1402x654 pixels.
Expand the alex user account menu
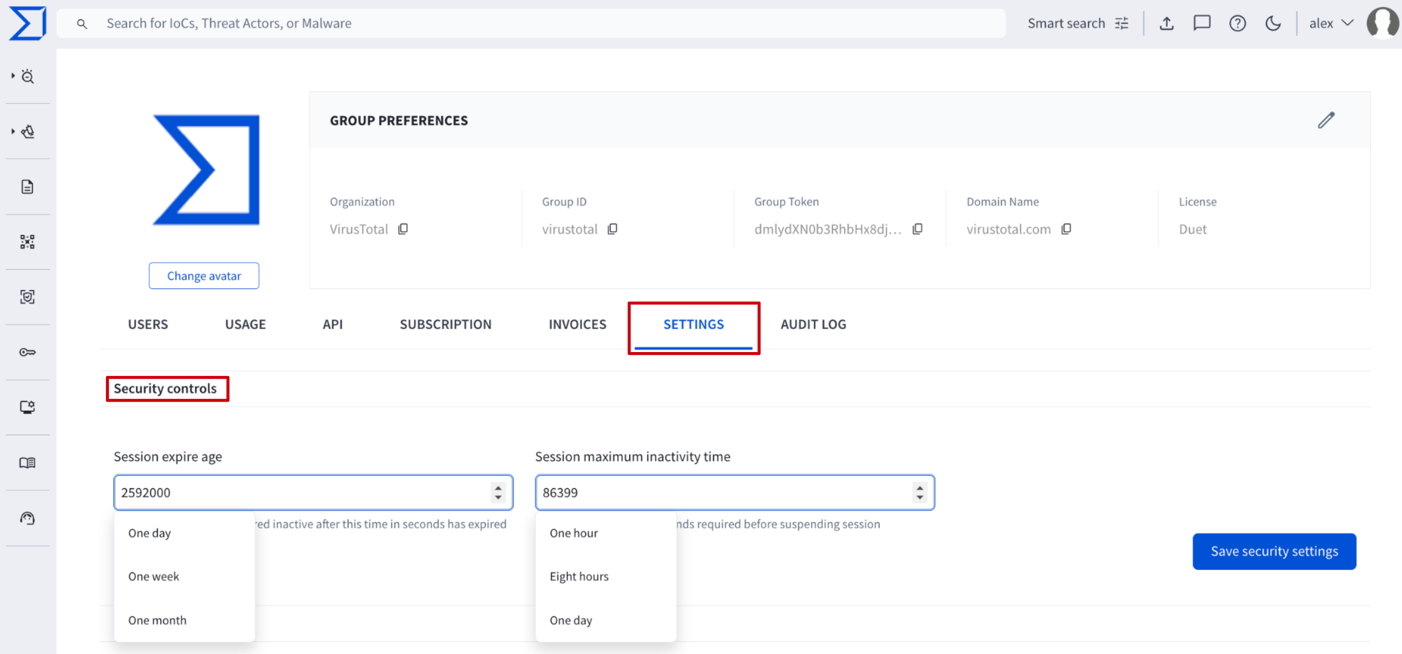point(1331,23)
